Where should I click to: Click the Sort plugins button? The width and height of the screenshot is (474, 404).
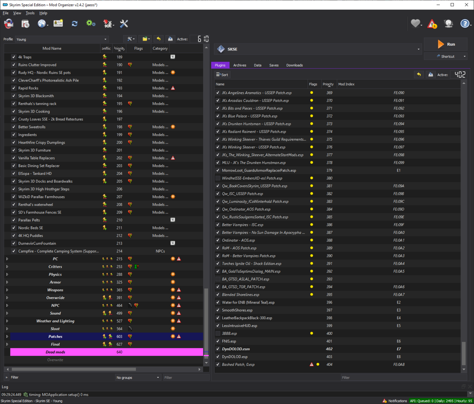click(222, 74)
